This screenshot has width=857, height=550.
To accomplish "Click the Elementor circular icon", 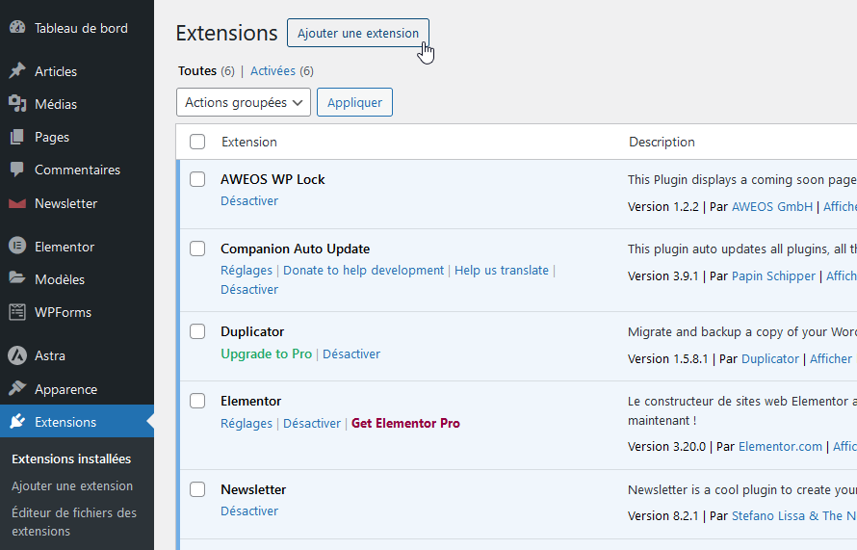I will pyautogui.click(x=17, y=246).
